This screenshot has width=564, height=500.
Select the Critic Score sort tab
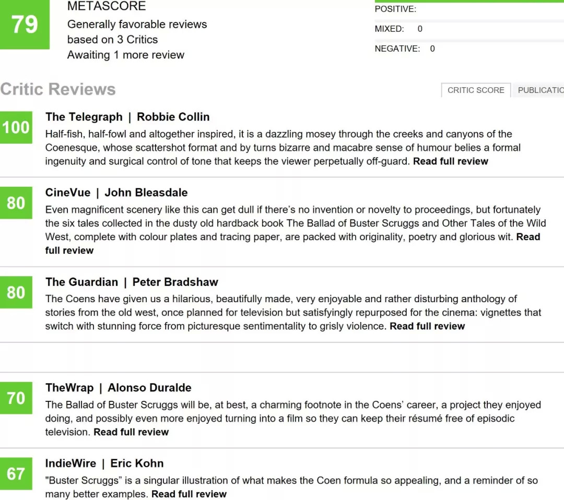[476, 90]
